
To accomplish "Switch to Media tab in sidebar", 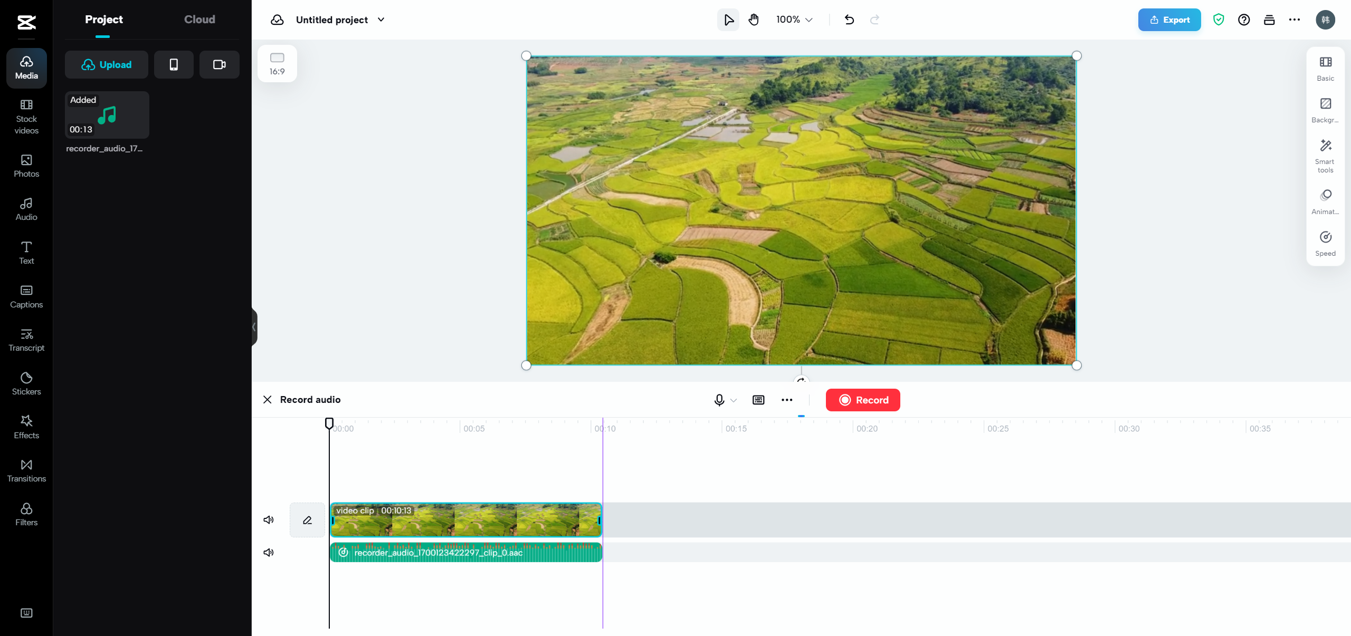I will pyautogui.click(x=26, y=67).
